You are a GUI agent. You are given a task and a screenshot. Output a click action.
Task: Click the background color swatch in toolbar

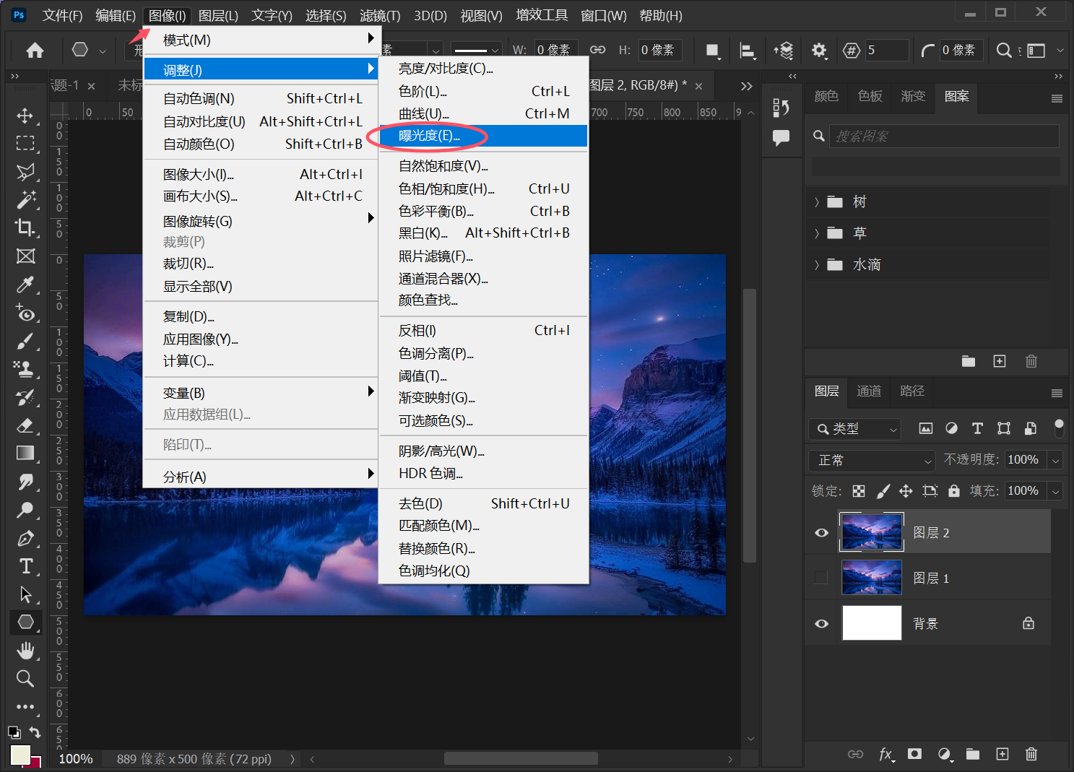[x=36, y=763]
